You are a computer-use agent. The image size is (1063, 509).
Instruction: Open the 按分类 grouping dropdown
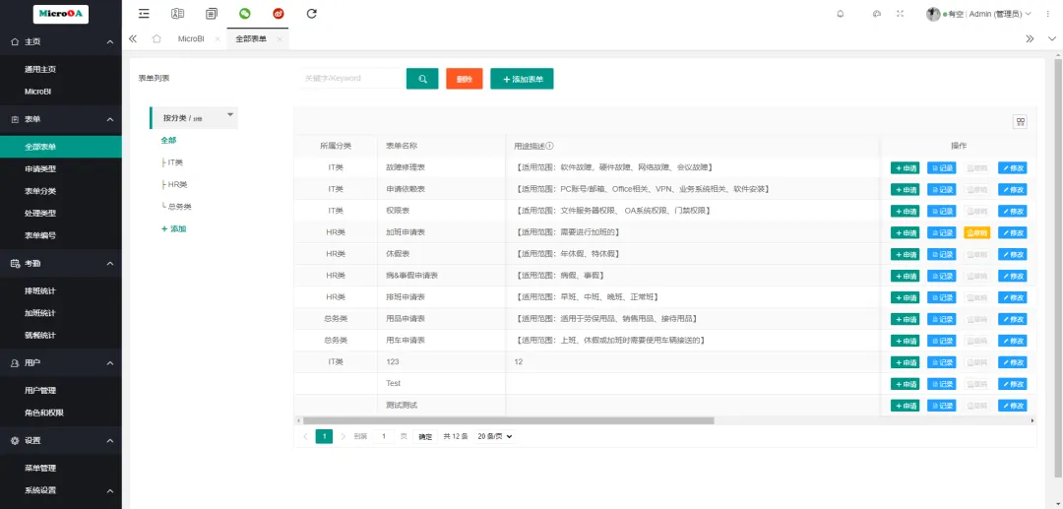click(195, 117)
